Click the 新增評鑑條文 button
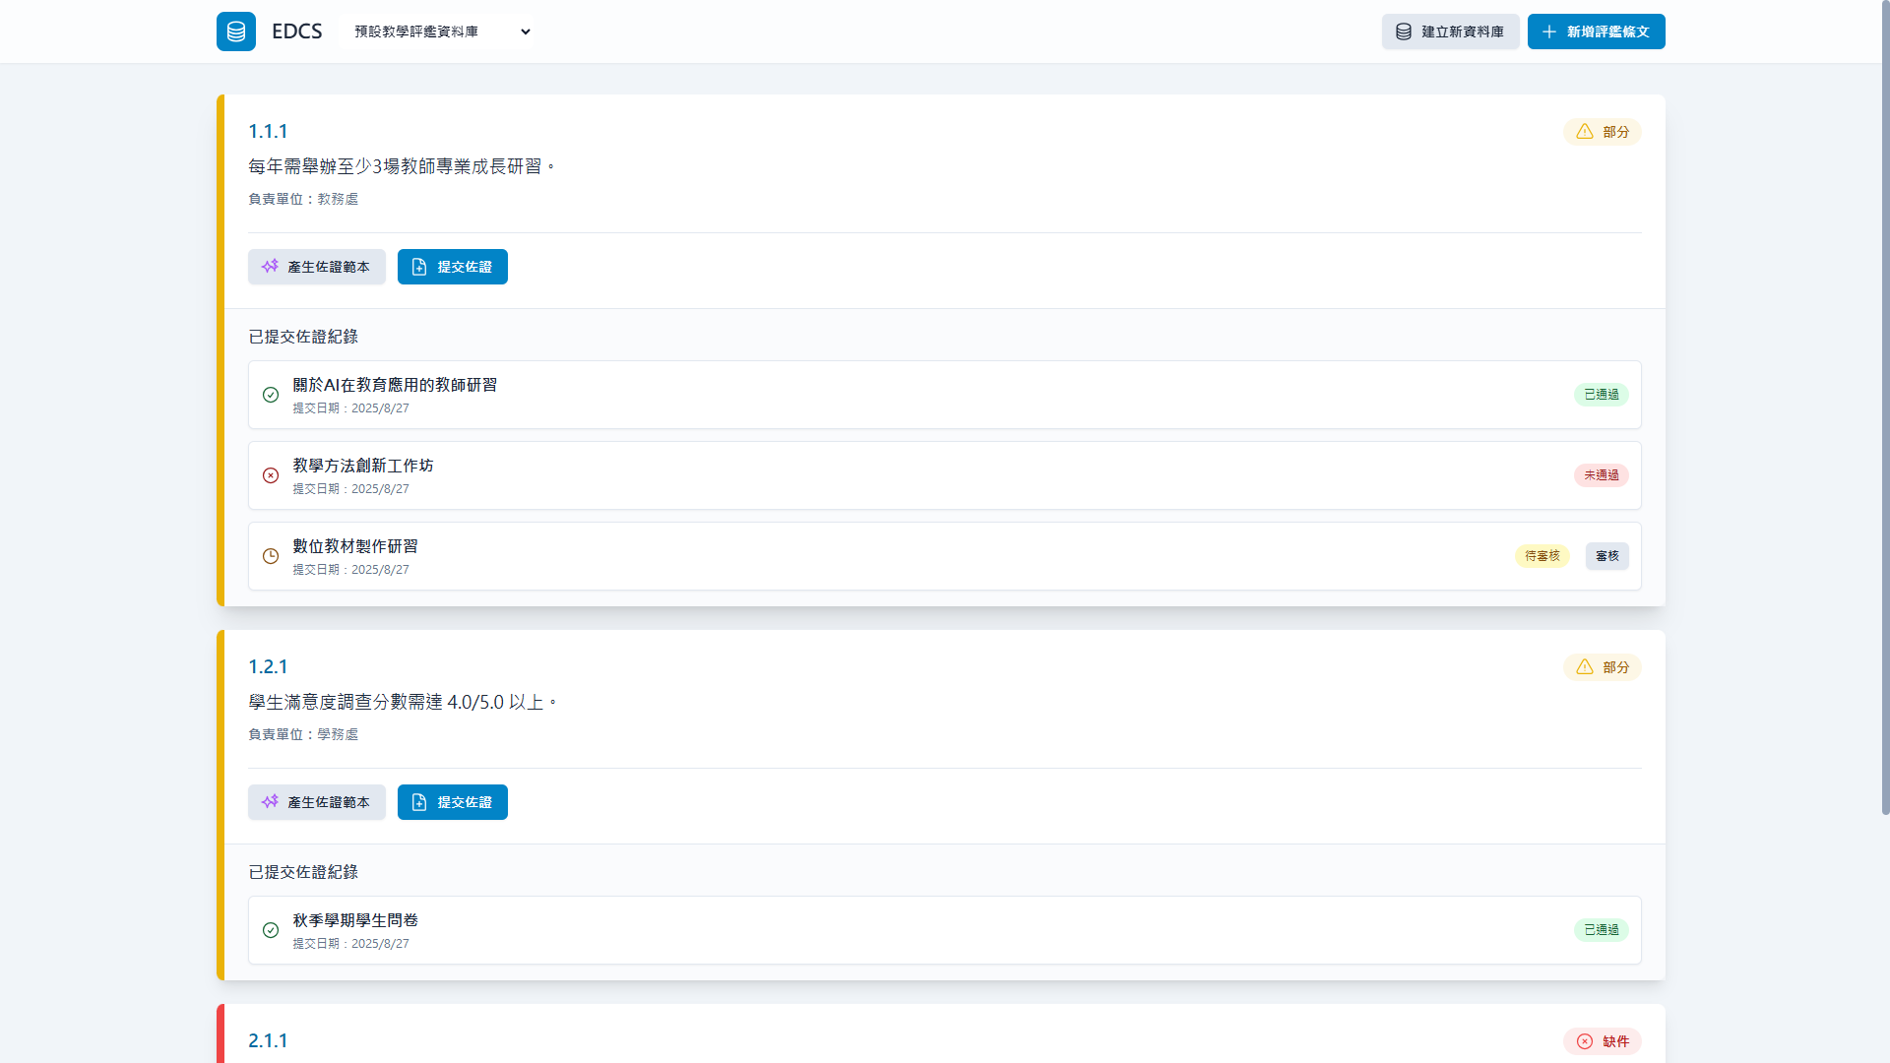 pyautogui.click(x=1596, y=31)
